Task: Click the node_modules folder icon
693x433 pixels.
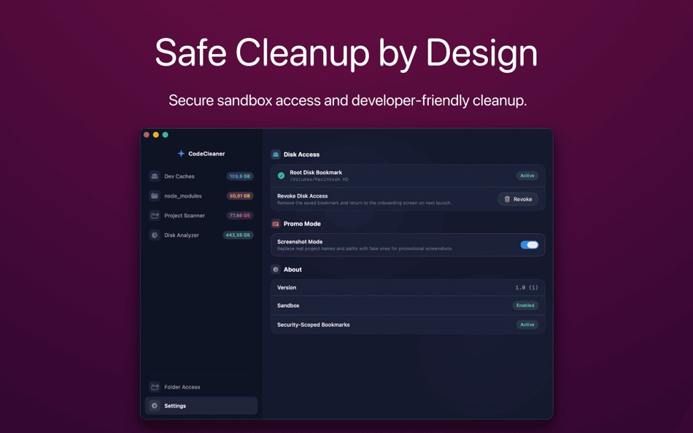Action: [x=155, y=196]
